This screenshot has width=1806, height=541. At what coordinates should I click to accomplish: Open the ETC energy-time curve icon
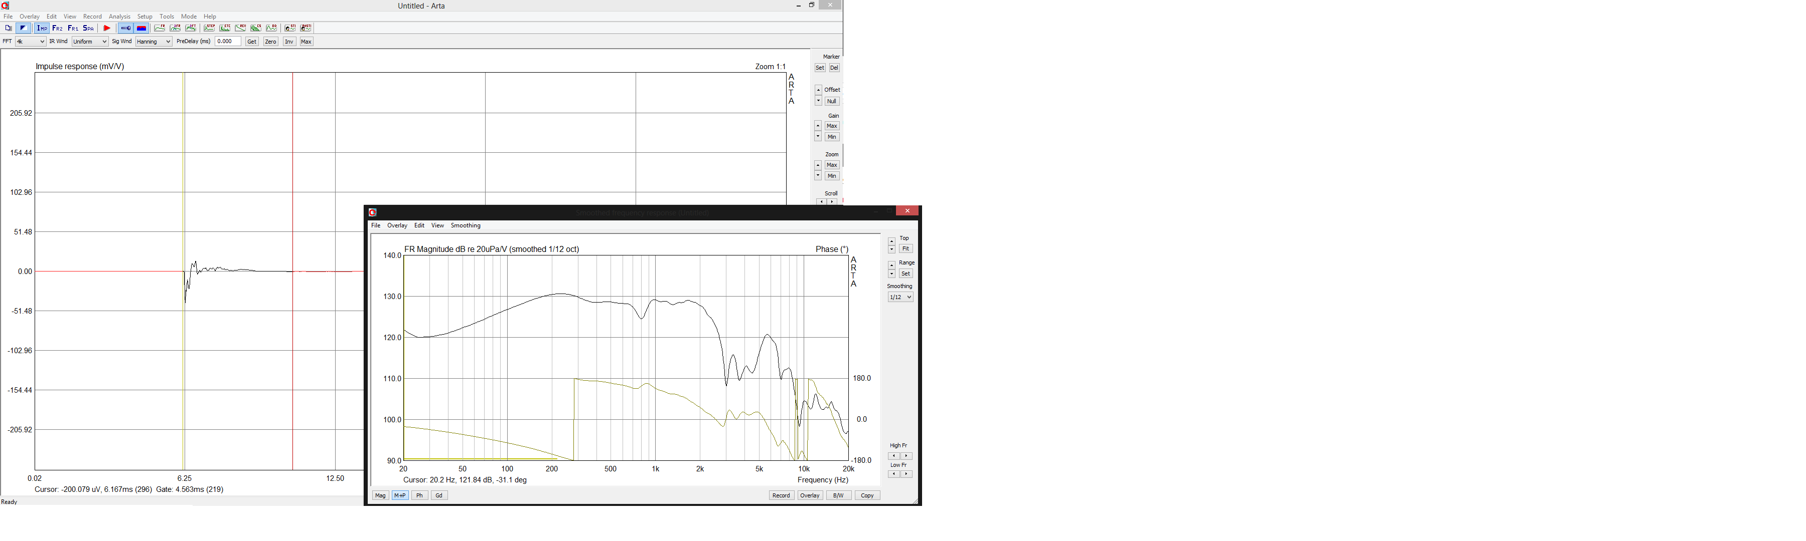point(225,28)
